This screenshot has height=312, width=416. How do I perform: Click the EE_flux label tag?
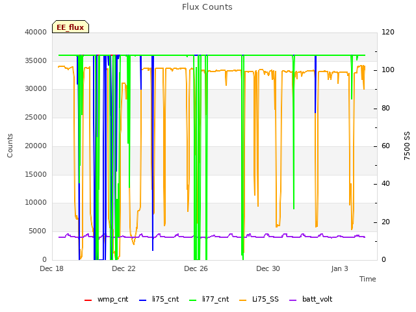[x=70, y=27]
